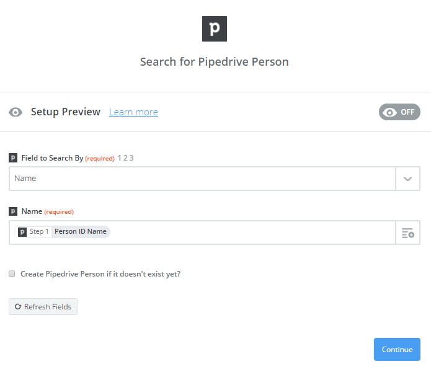This screenshot has width=431, height=372.
Task: Expand Field to Search By chevron
Action: (407, 179)
